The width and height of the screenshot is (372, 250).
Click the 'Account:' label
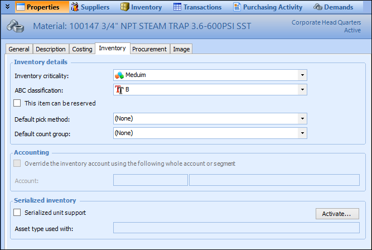click(x=27, y=181)
